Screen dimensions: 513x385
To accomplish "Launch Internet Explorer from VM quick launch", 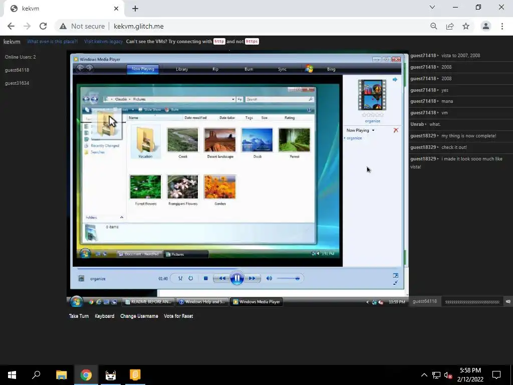I will 99,302.
